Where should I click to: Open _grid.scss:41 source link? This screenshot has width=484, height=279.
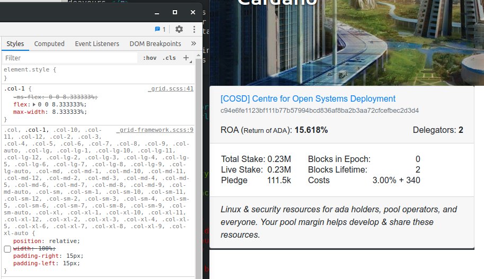coord(171,89)
